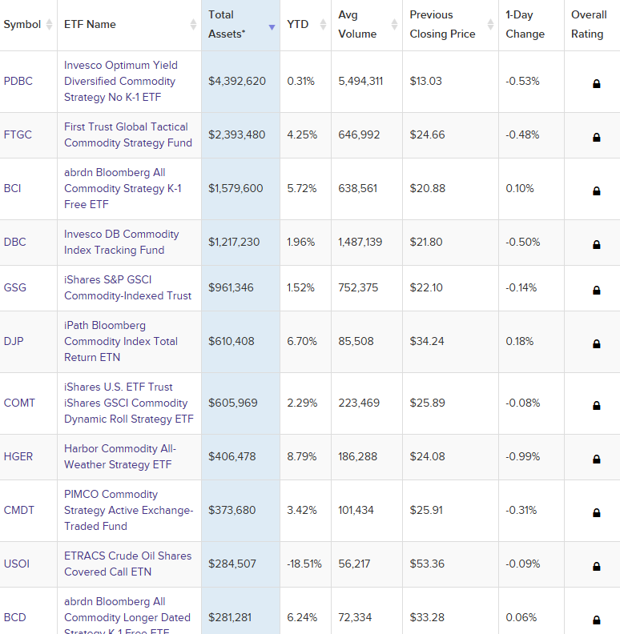Open abrdn Bloomberg All Commodity Strategy K-1 Free link
The image size is (620, 634).
123,188
